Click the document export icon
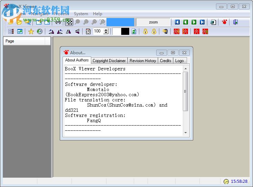The height and width of the screenshot is (187, 253). click(213, 22)
